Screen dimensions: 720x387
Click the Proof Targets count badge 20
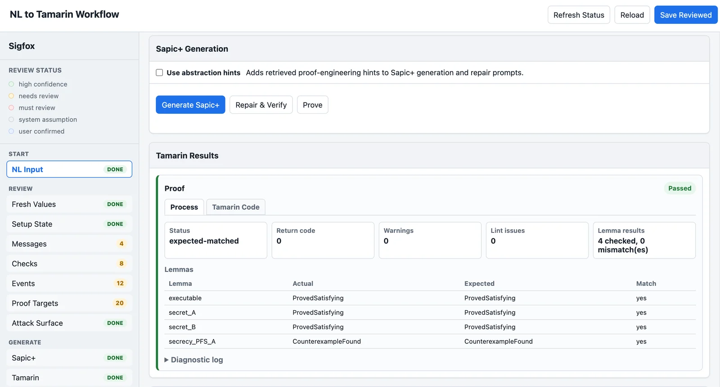click(120, 303)
